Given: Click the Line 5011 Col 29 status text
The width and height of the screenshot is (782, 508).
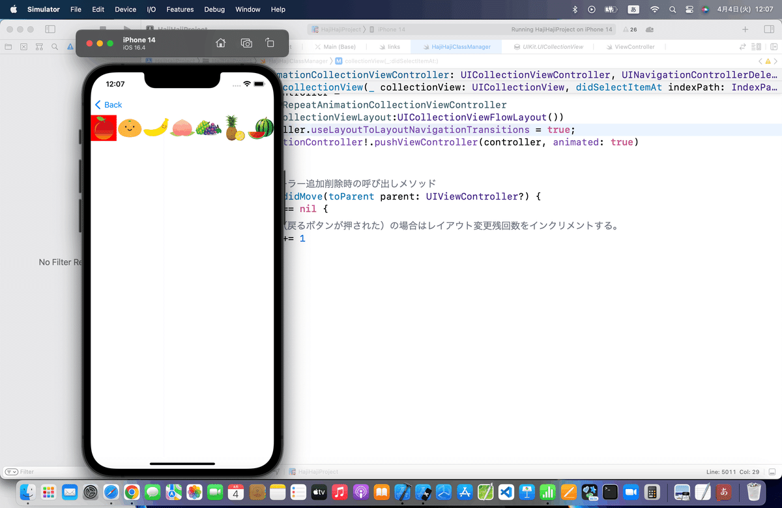Looking at the screenshot, I should coord(732,471).
